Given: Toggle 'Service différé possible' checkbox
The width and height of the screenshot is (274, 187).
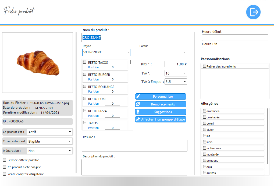Looking at the screenshot, I should [x=4, y=160].
